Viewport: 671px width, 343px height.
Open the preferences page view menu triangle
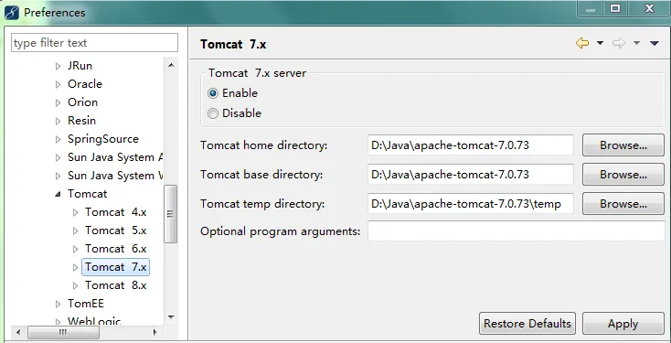click(654, 43)
